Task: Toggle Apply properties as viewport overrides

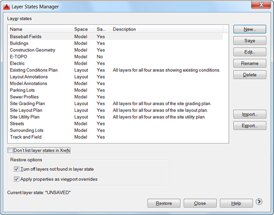Action: coord(16,179)
